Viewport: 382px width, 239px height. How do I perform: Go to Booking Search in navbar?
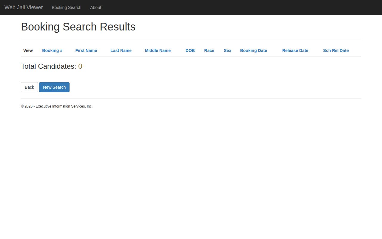coord(67,7)
